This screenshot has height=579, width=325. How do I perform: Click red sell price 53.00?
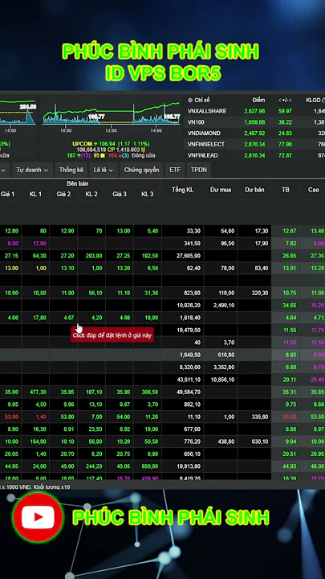[x=9, y=417]
